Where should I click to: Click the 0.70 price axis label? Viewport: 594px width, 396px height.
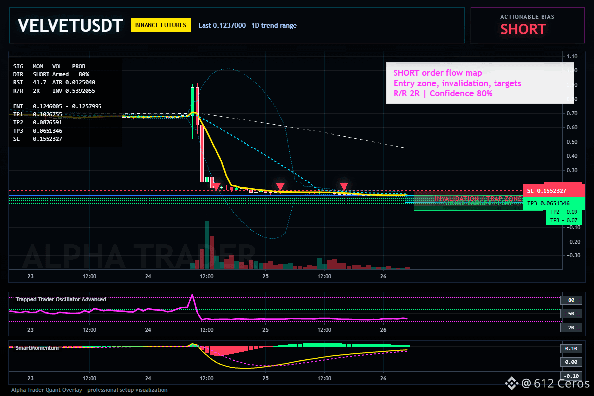point(573,113)
